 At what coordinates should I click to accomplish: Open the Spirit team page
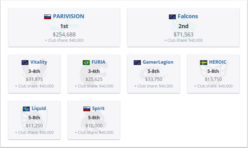pos(98,108)
